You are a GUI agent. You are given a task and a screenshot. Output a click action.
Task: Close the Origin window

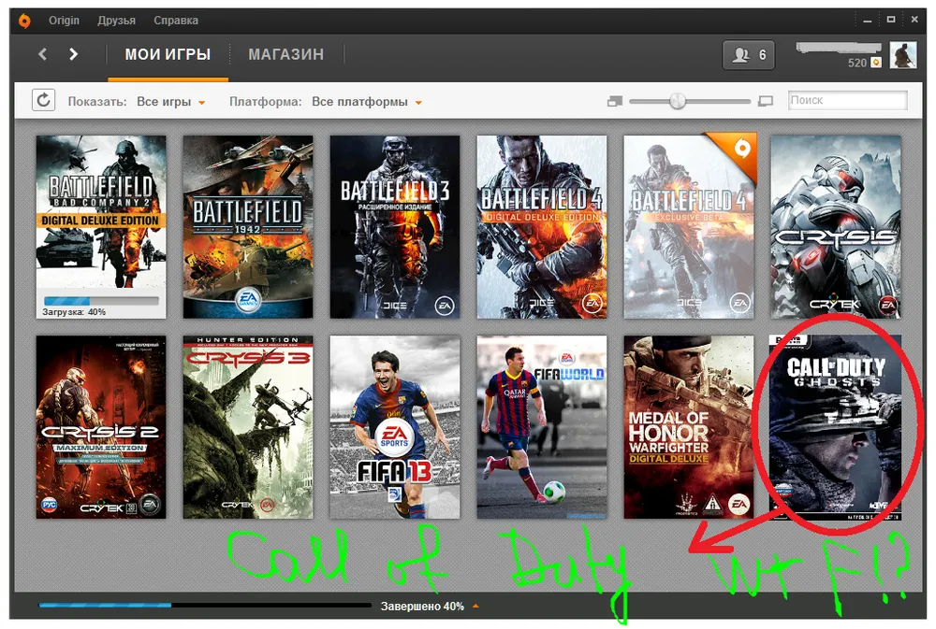pos(914,20)
